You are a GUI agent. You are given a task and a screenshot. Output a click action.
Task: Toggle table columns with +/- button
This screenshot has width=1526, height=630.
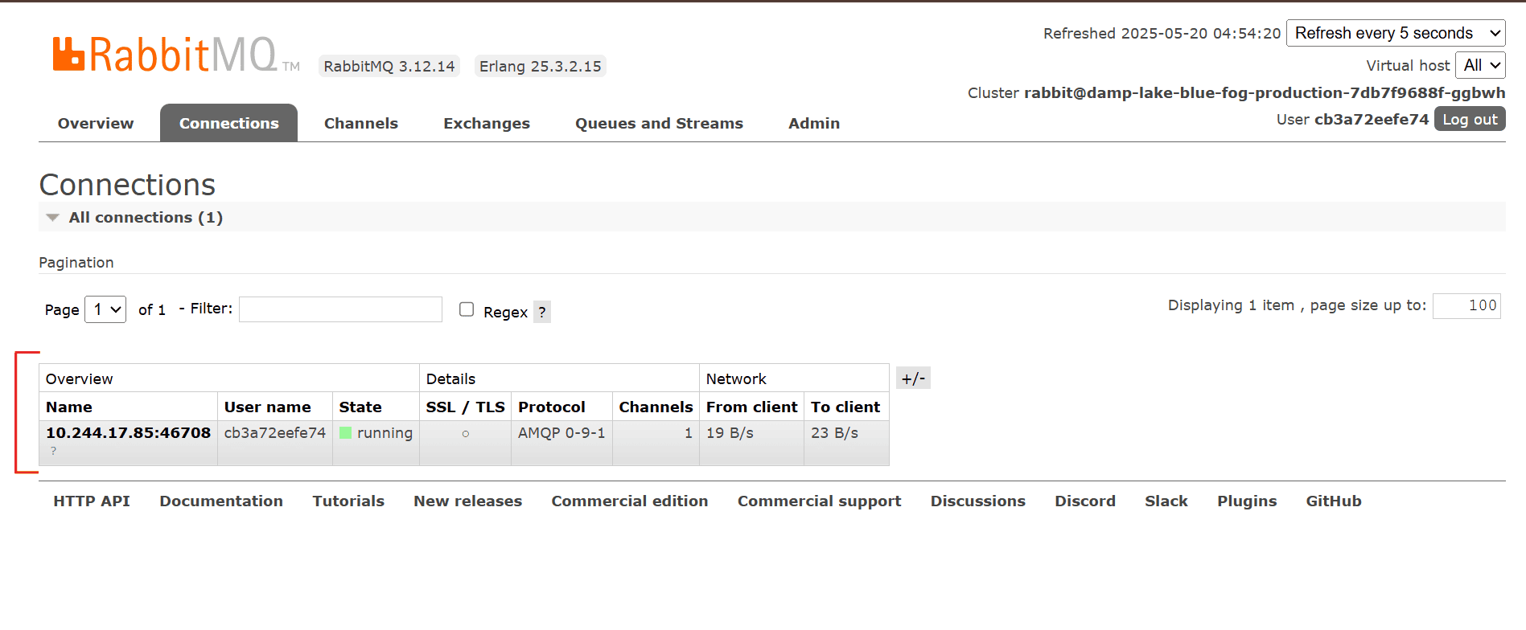pos(913,378)
